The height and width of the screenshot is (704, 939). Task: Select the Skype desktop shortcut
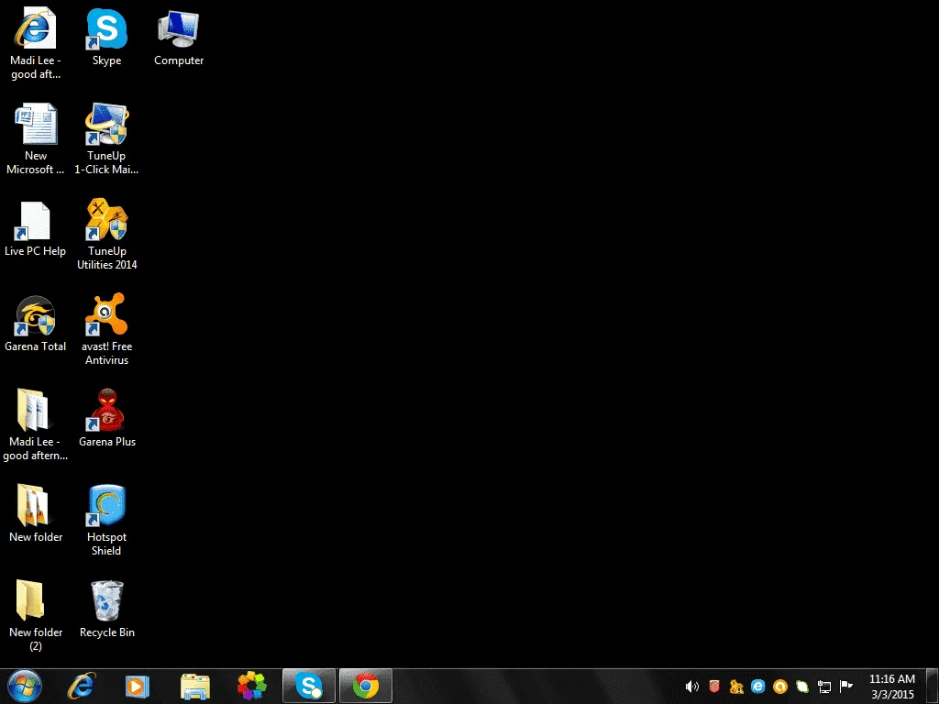(106, 37)
